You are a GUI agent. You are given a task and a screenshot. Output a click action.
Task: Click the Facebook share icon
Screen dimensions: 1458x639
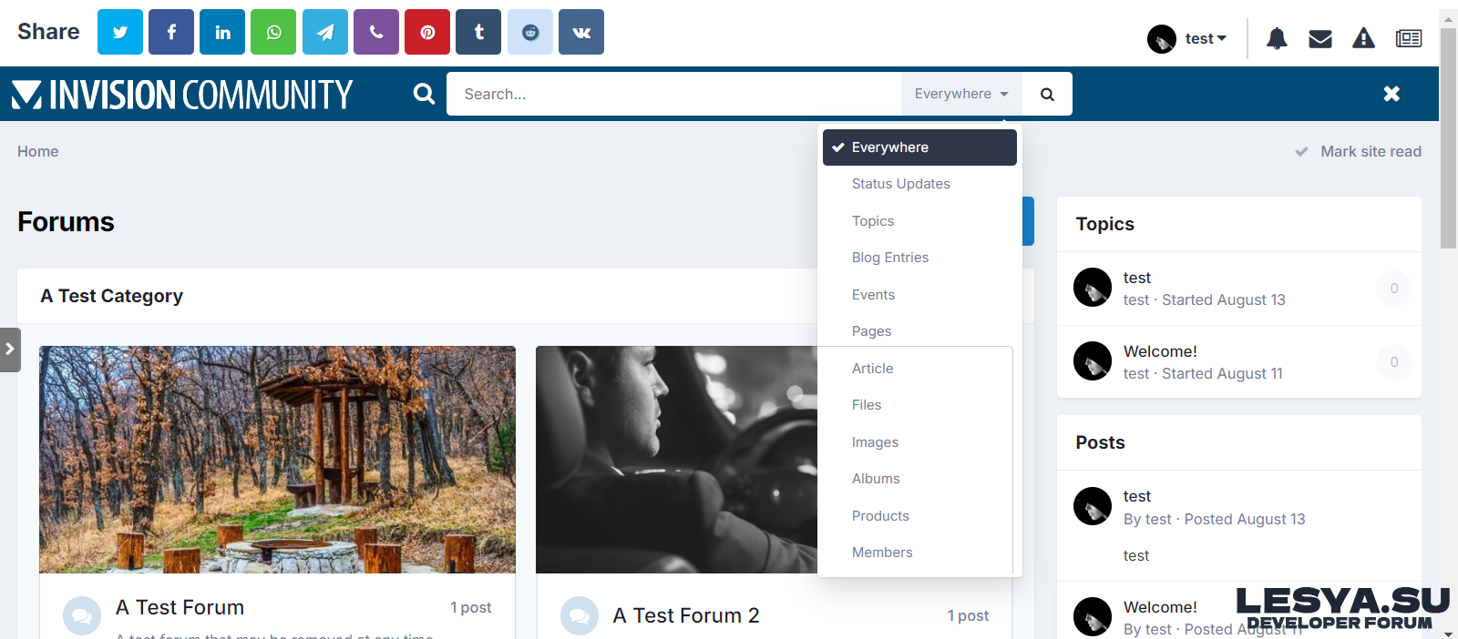pos(171,32)
